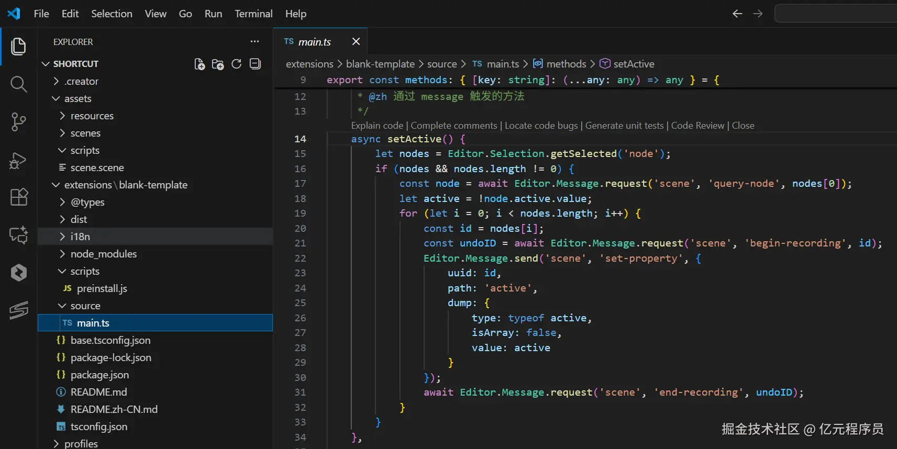Expand the .creator folder
897x449 pixels.
[81, 81]
